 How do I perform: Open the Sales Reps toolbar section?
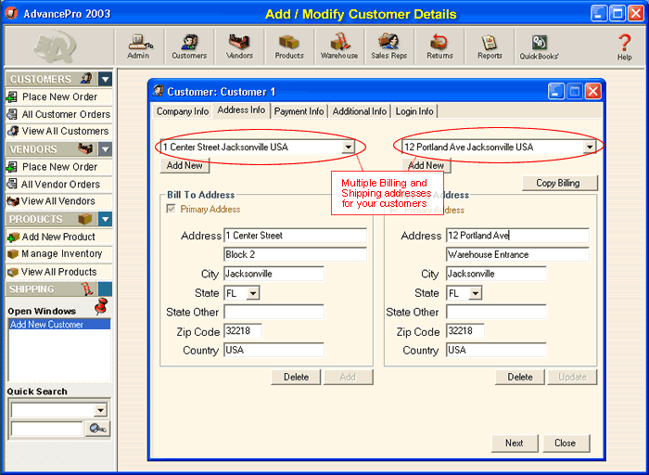(x=389, y=46)
